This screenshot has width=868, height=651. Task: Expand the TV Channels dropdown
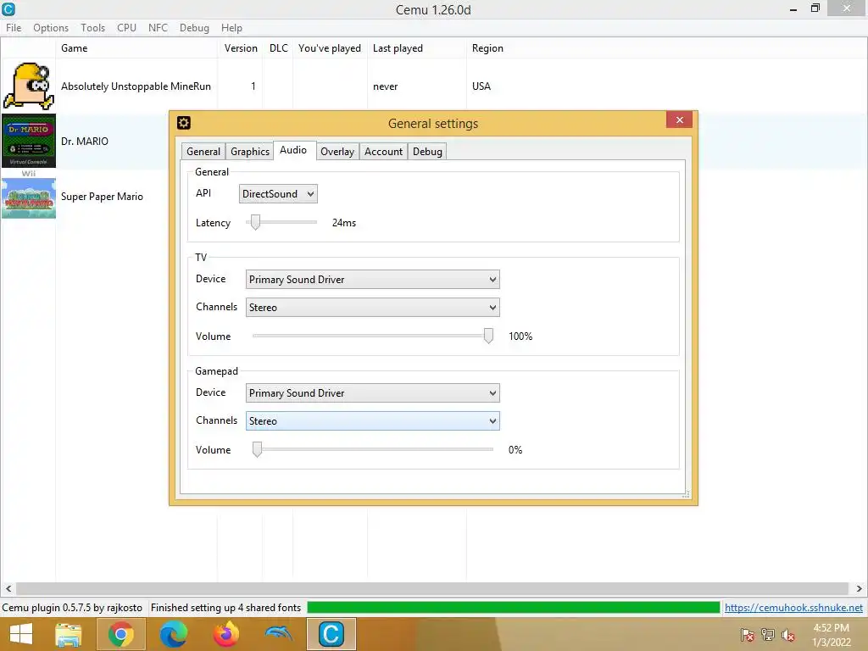(373, 308)
